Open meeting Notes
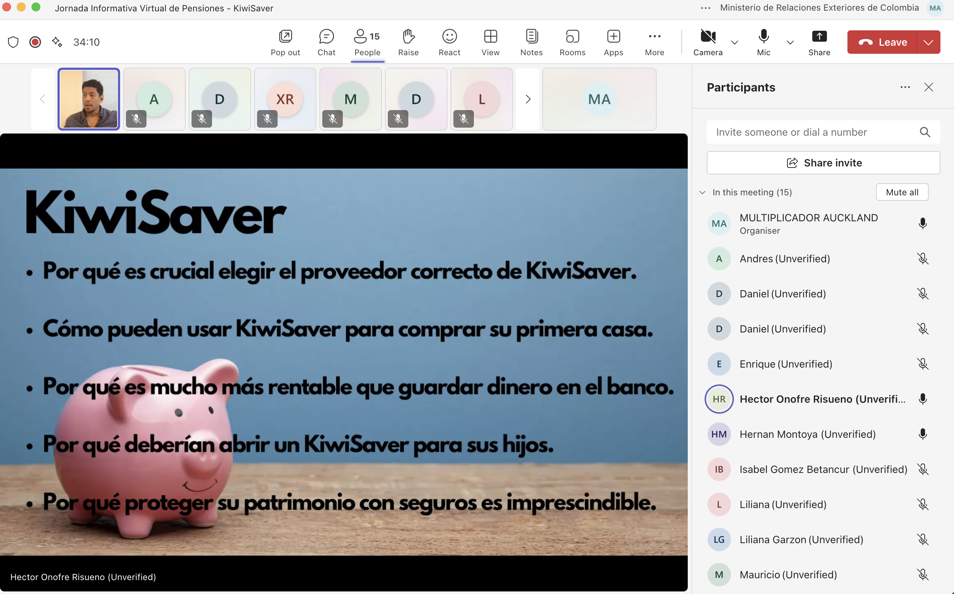 531,42
